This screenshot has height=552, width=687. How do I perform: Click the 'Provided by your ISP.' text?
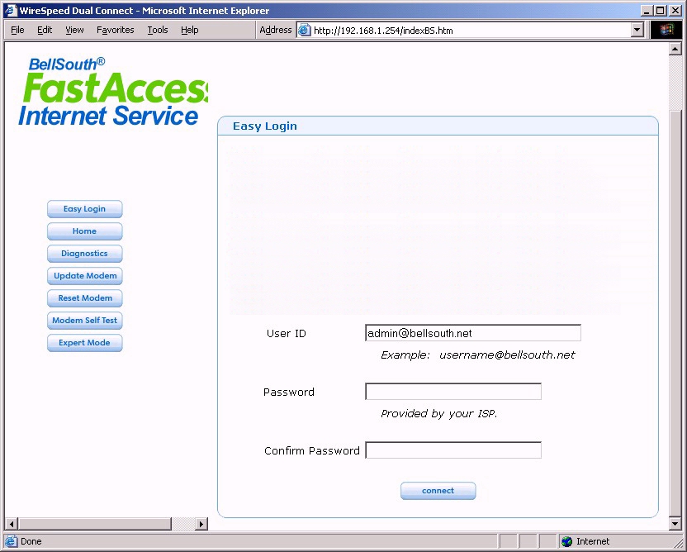(x=439, y=413)
